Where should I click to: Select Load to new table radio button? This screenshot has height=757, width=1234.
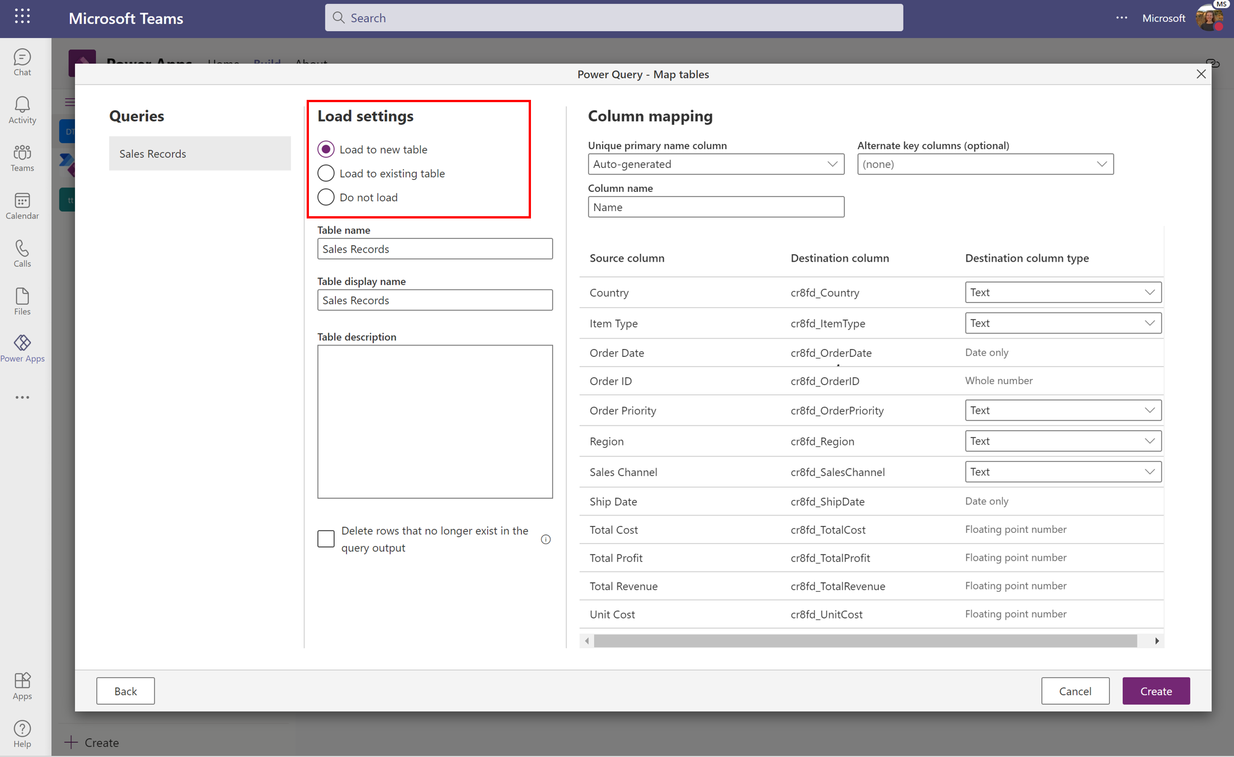click(x=326, y=149)
